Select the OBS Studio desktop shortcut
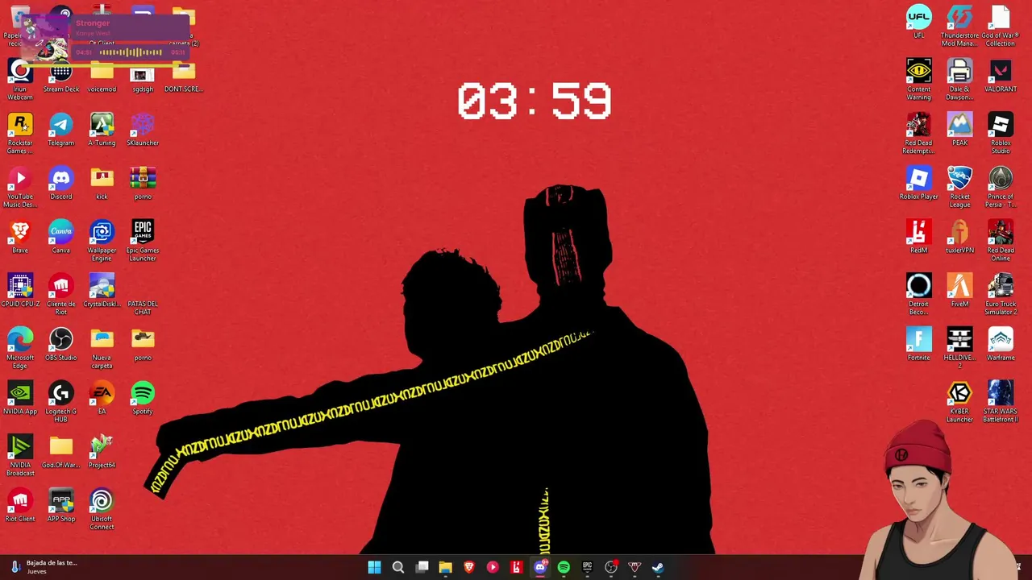 [61, 346]
